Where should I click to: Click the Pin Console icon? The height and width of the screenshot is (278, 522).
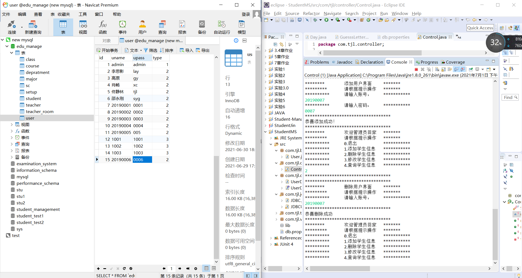point(471,70)
